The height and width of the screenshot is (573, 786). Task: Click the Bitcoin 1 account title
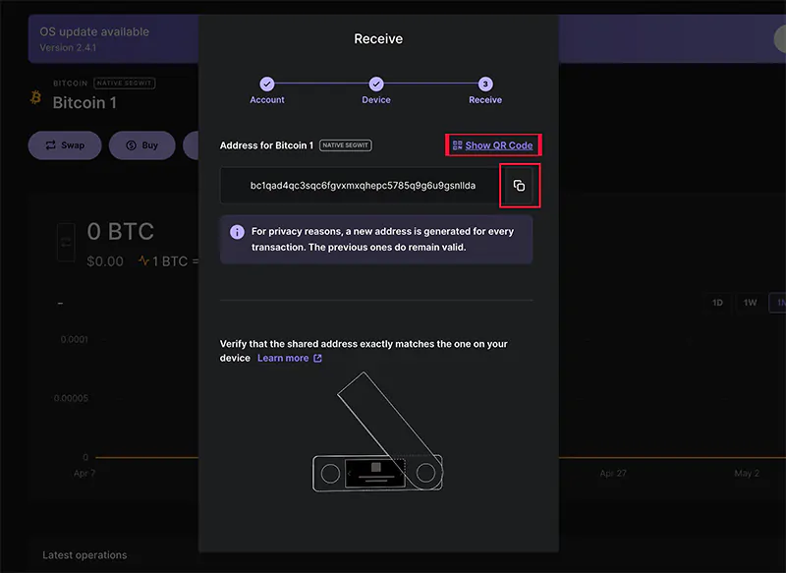click(84, 103)
